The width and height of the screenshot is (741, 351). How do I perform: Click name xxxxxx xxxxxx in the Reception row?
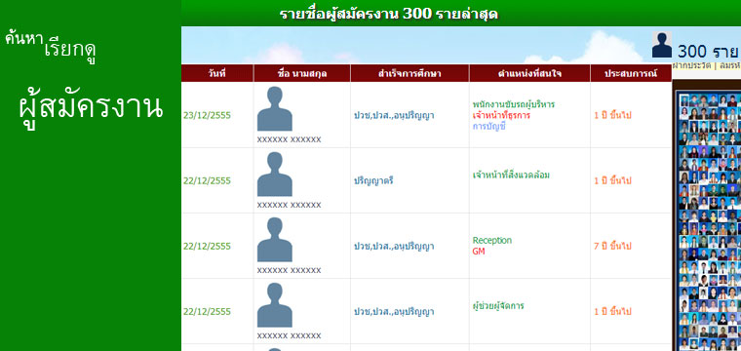[x=290, y=271]
